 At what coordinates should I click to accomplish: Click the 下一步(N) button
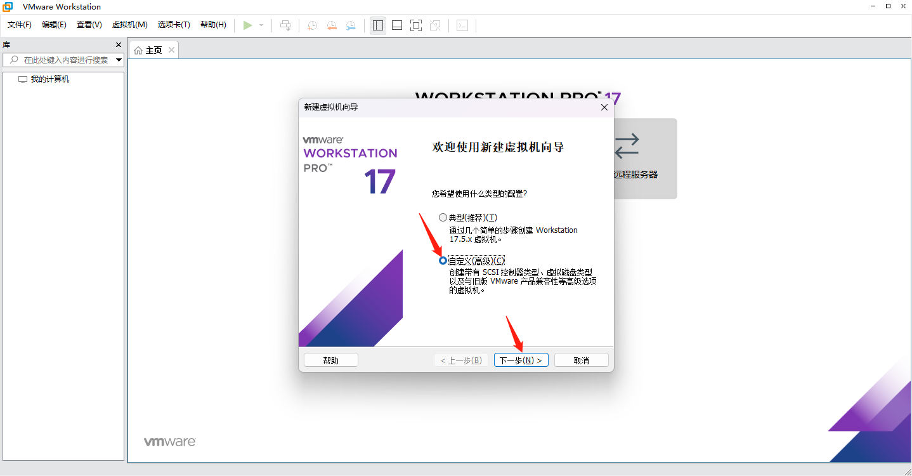coord(521,360)
